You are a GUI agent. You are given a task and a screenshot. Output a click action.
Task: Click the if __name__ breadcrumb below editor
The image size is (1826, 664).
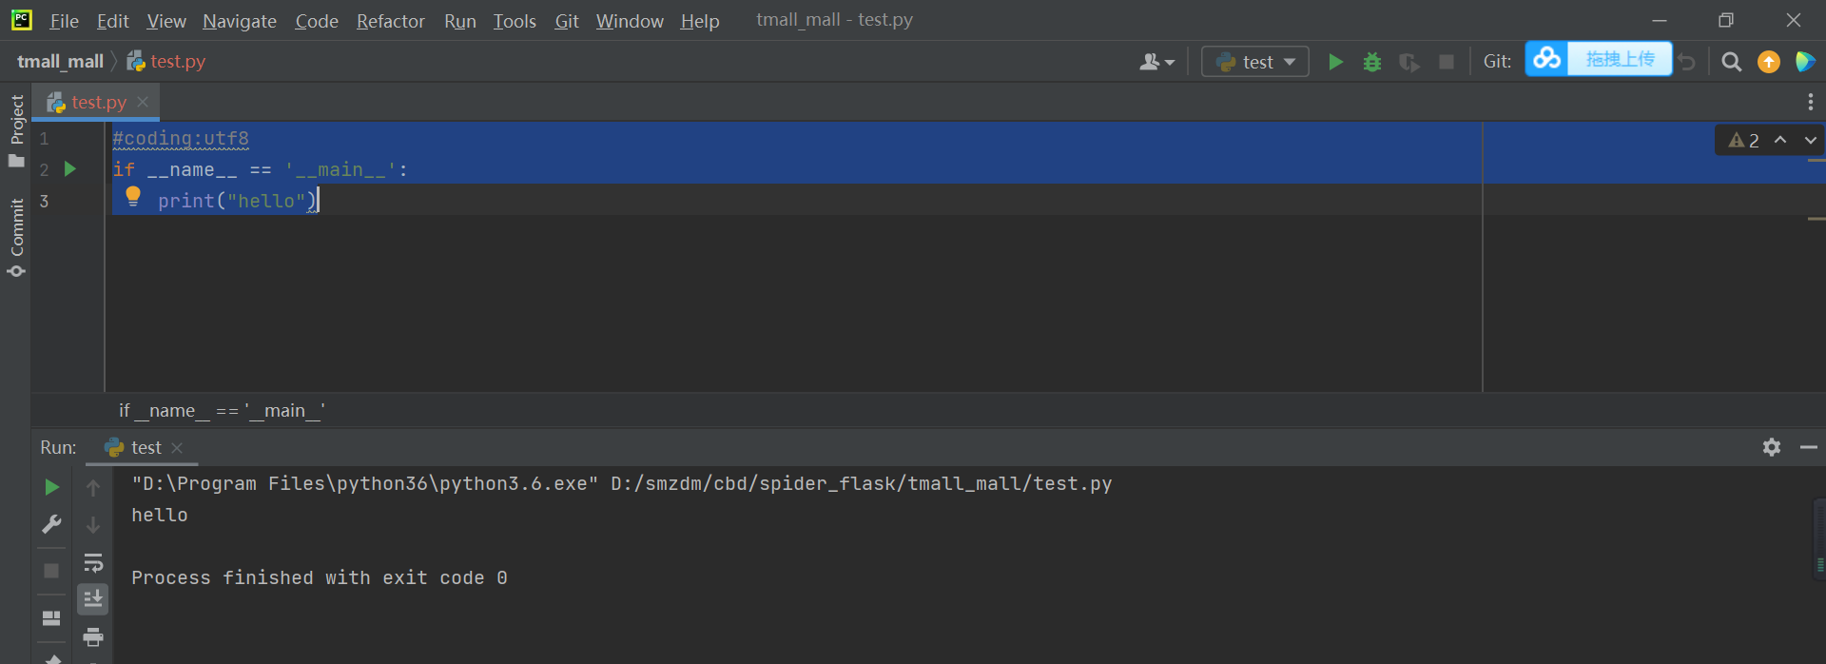pyautogui.click(x=222, y=410)
